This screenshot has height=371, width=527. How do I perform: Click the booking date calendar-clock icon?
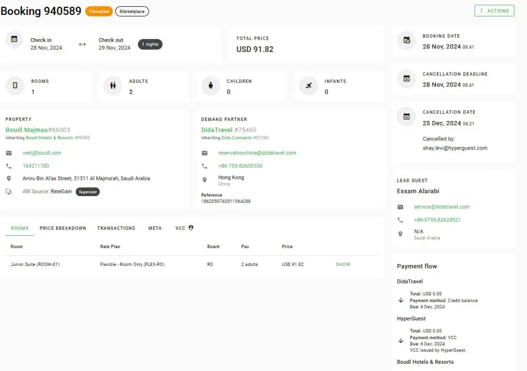click(407, 40)
